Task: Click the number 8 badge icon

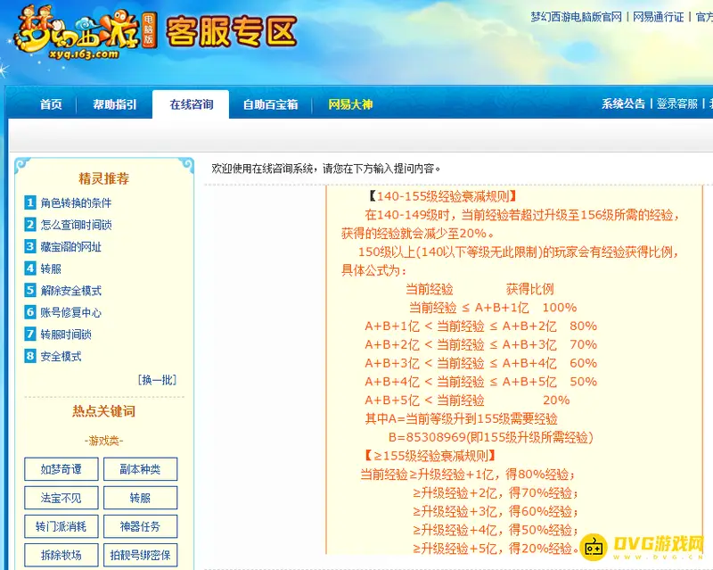Action: click(30, 356)
